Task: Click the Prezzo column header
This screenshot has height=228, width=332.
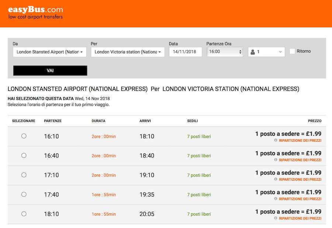Action: [315, 121]
